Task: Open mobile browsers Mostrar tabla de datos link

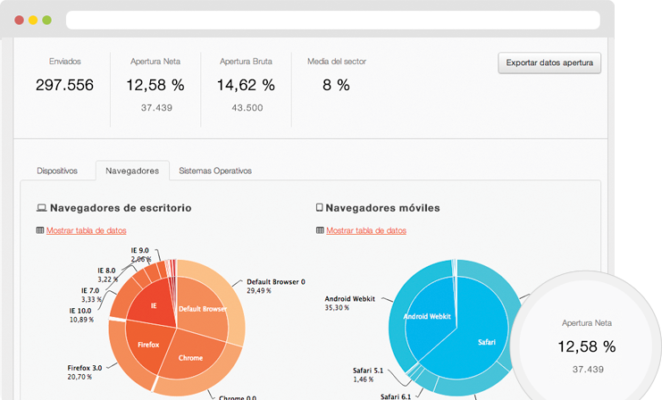Action: 366,230
